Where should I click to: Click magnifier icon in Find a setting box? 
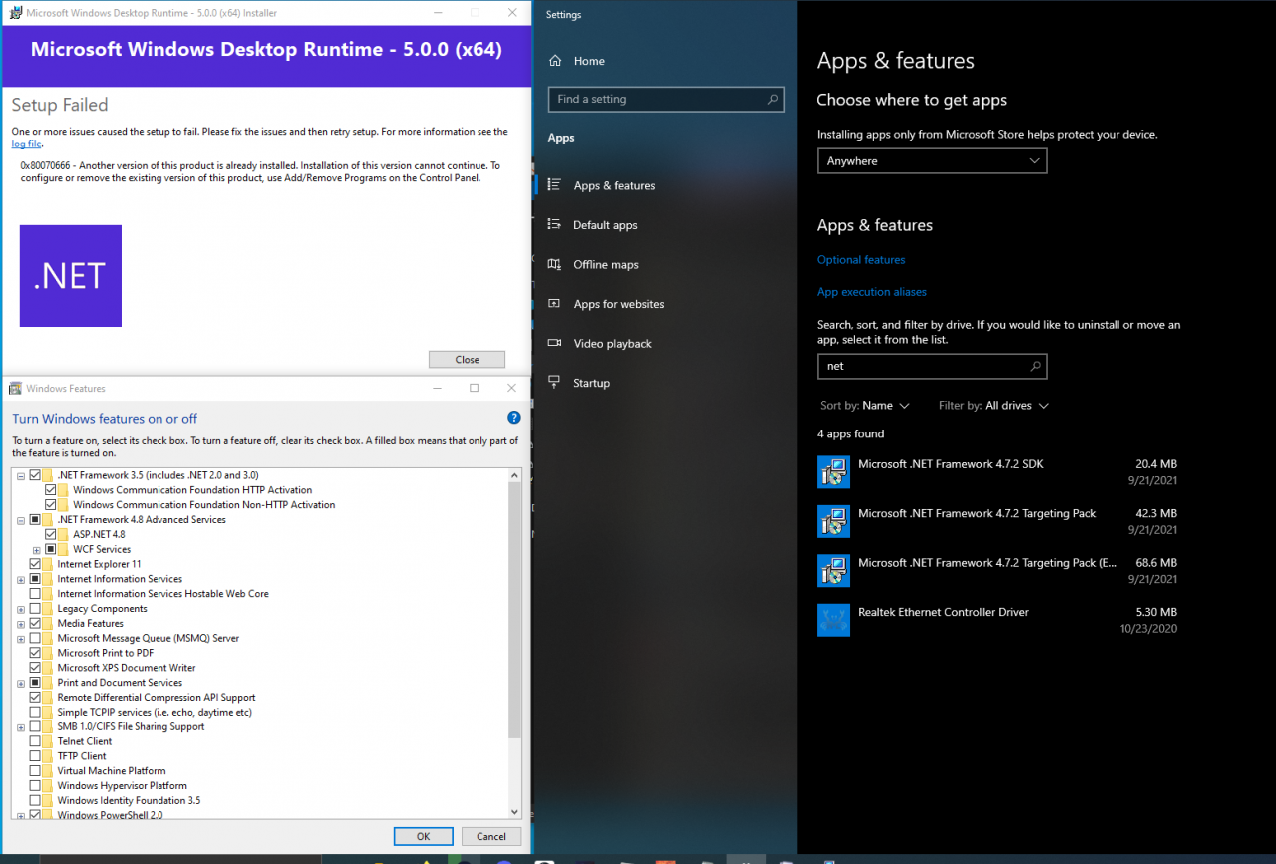[x=772, y=99]
